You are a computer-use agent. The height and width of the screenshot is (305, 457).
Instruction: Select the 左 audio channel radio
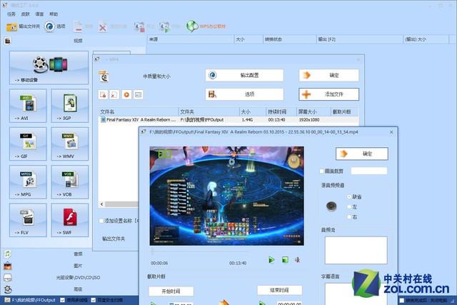click(349, 206)
